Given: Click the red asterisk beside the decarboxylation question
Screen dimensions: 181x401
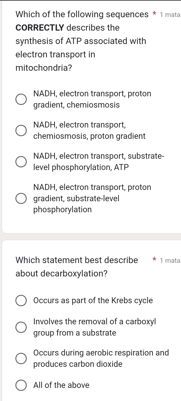Looking at the screenshot, I should click(x=155, y=260).
